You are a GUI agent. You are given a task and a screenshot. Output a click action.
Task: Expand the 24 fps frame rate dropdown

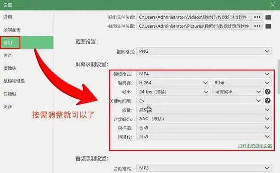pos(174,92)
